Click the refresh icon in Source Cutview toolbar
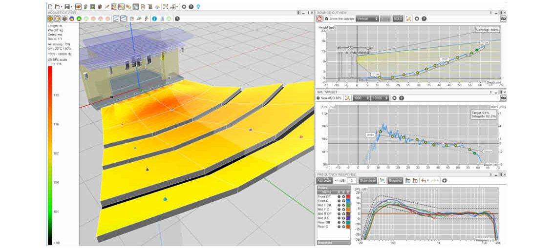Viewport: 553px width, 248px height. tap(319, 19)
